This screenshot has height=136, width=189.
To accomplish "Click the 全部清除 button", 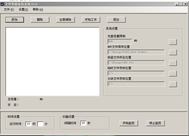I will pos(65,20).
